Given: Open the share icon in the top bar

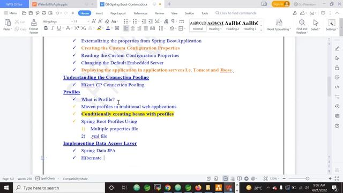Looking at the screenshot, I should coord(302,13).
